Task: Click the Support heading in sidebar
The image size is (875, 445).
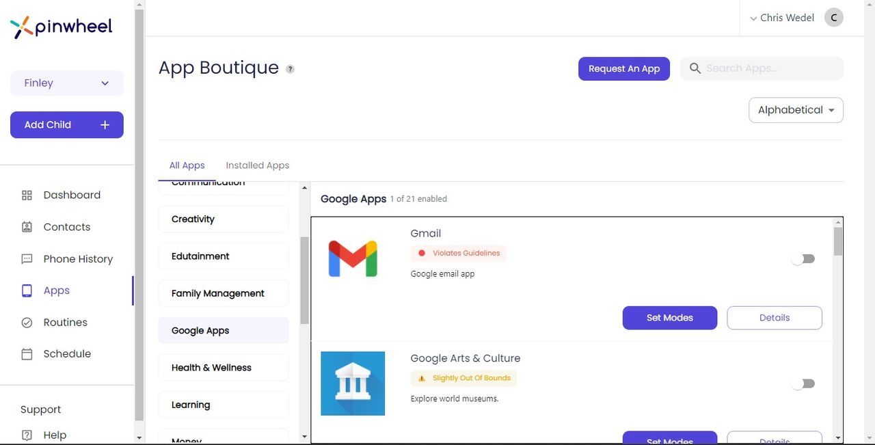Action: pyautogui.click(x=41, y=409)
